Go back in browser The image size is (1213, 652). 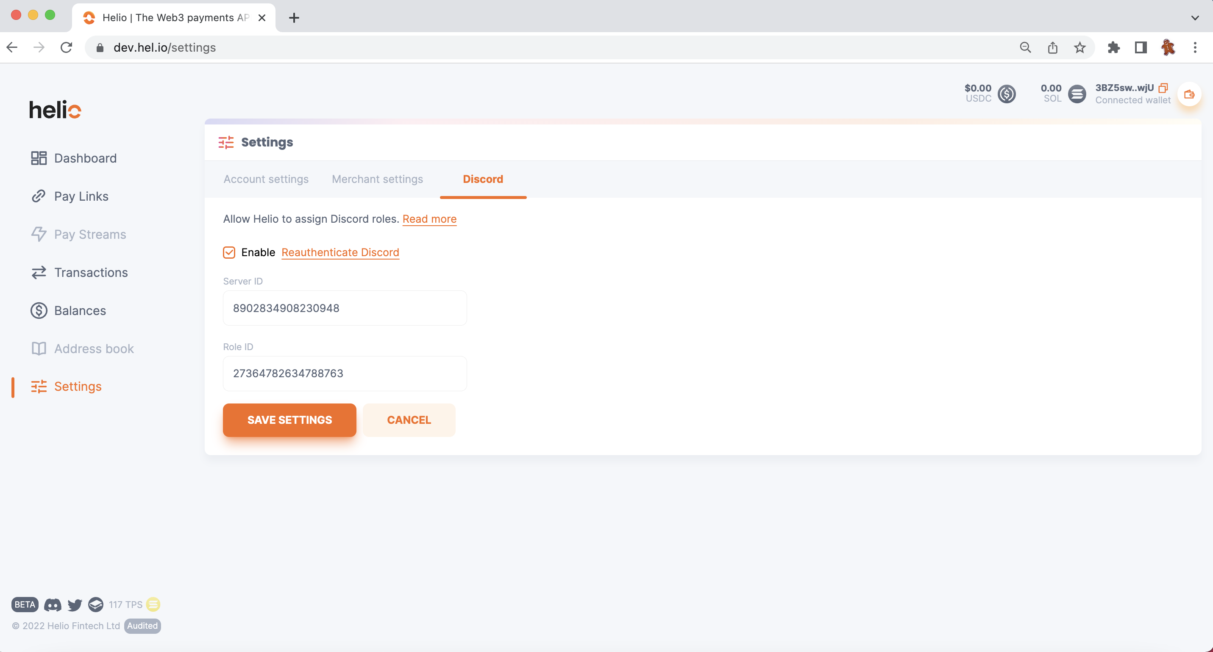click(x=12, y=47)
